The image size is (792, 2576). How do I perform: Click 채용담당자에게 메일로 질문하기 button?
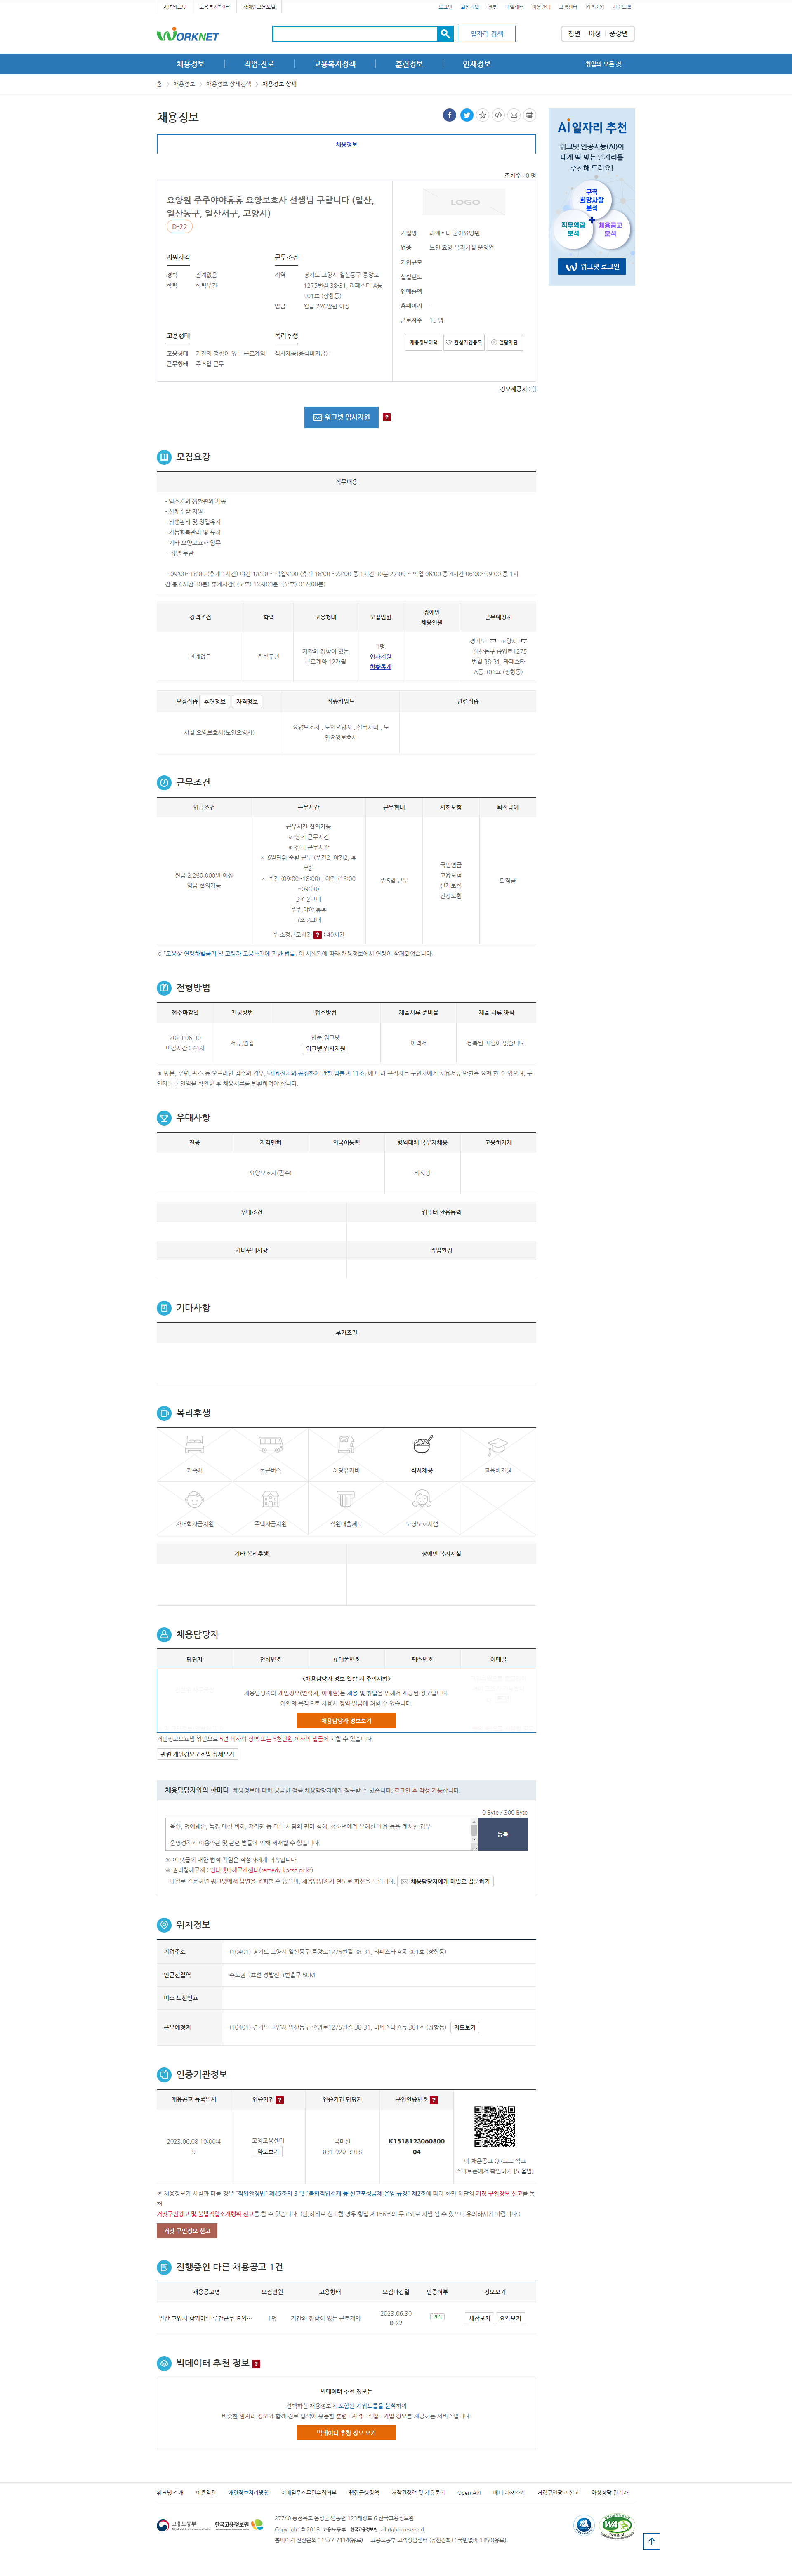[x=446, y=1881]
